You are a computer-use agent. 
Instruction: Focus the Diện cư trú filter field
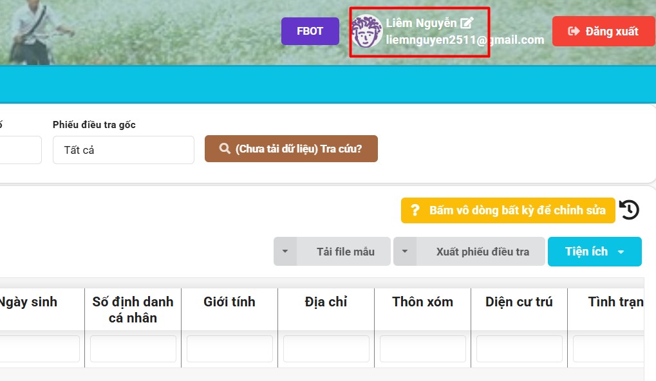(519, 349)
